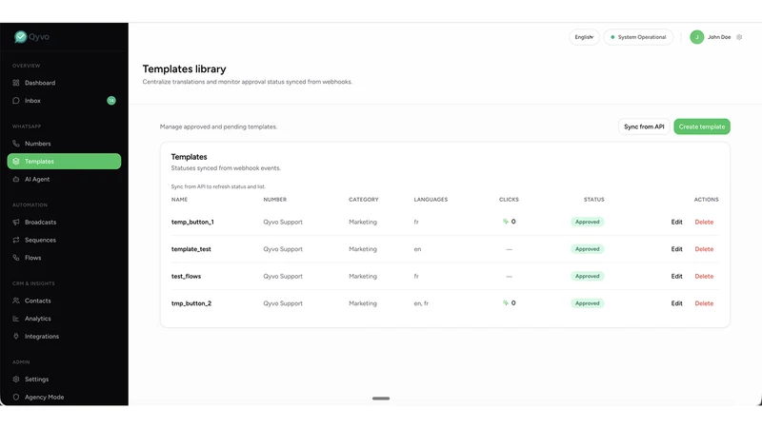Edit the tmp_button_2 template
This screenshot has width=762, height=428.
676,303
